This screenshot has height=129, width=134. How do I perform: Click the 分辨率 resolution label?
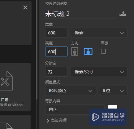tap(51, 63)
